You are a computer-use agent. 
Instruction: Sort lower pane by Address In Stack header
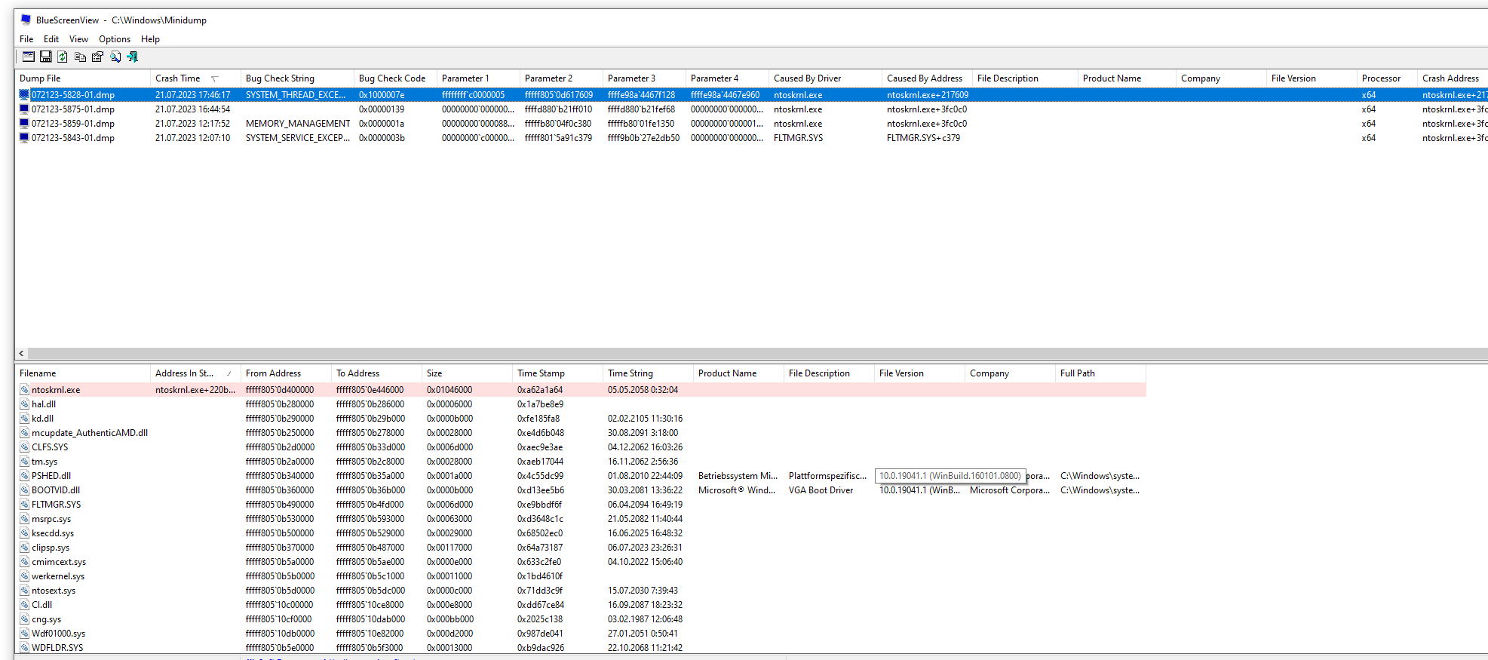[x=196, y=373]
